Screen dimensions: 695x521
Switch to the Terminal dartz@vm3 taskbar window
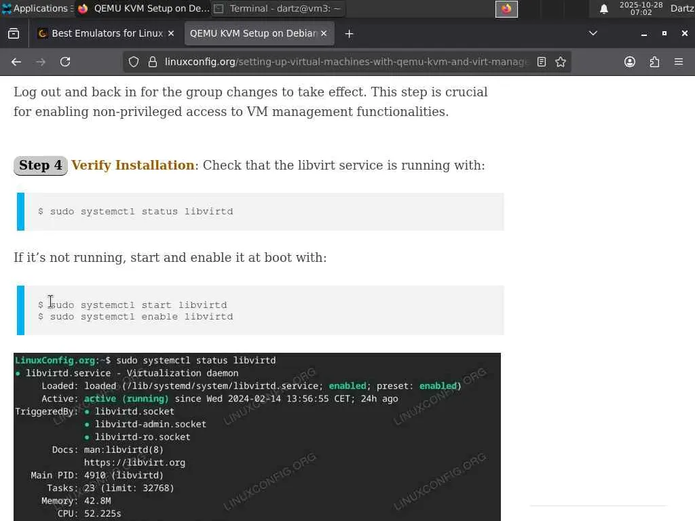point(278,8)
